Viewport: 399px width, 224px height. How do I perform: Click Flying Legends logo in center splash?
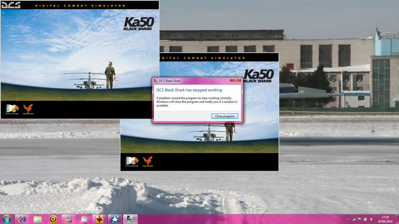(x=132, y=161)
